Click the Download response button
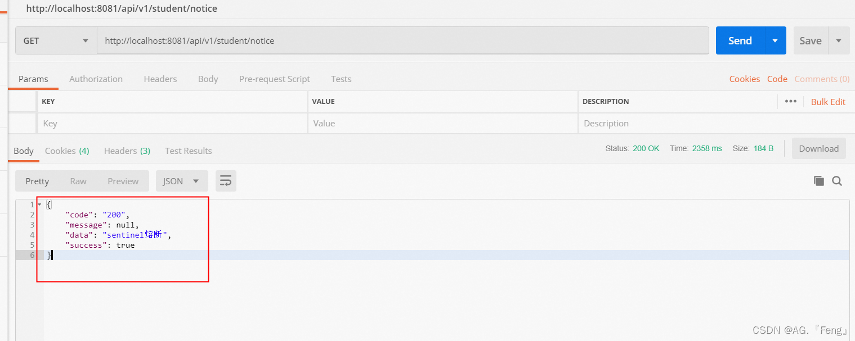The width and height of the screenshot is (855, 341). (819, 149)
